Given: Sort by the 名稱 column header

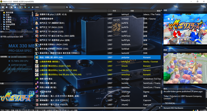Looking at the screenshot, I should point(132,11).
